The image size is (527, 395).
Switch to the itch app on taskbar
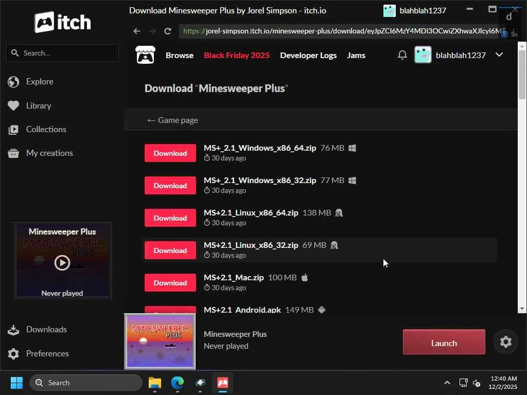(x=223, y=383)
